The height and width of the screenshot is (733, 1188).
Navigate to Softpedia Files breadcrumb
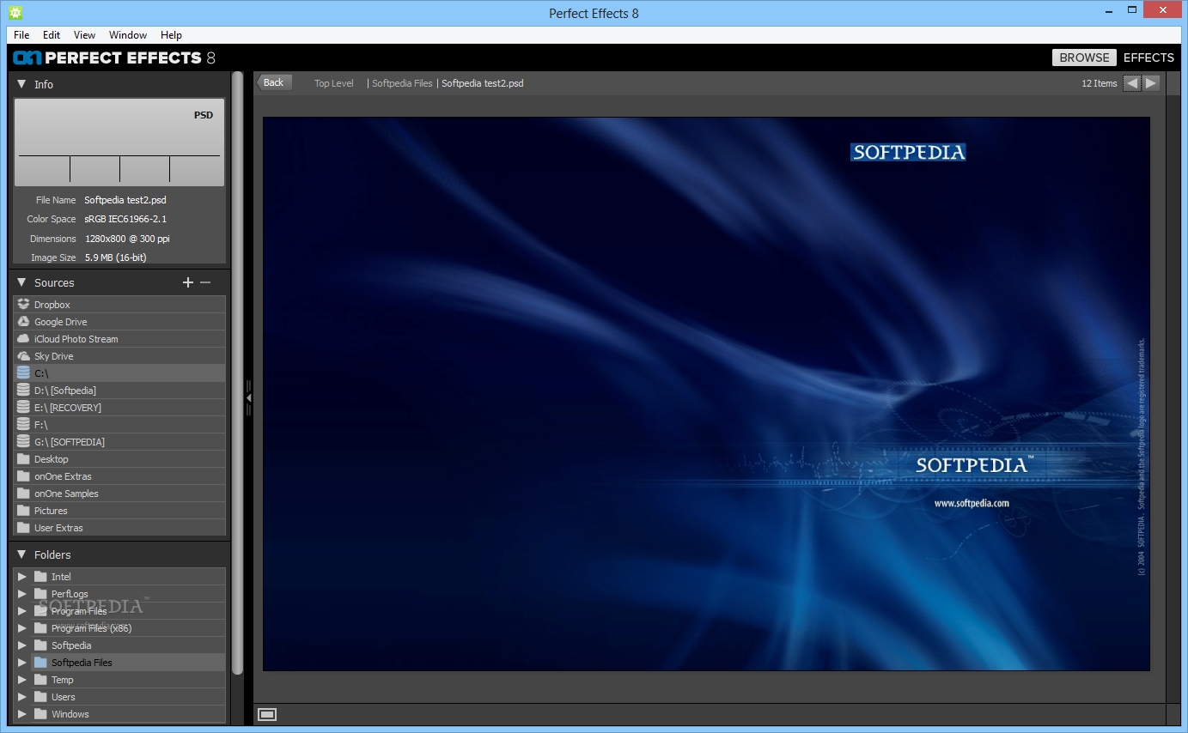(402, 83)
